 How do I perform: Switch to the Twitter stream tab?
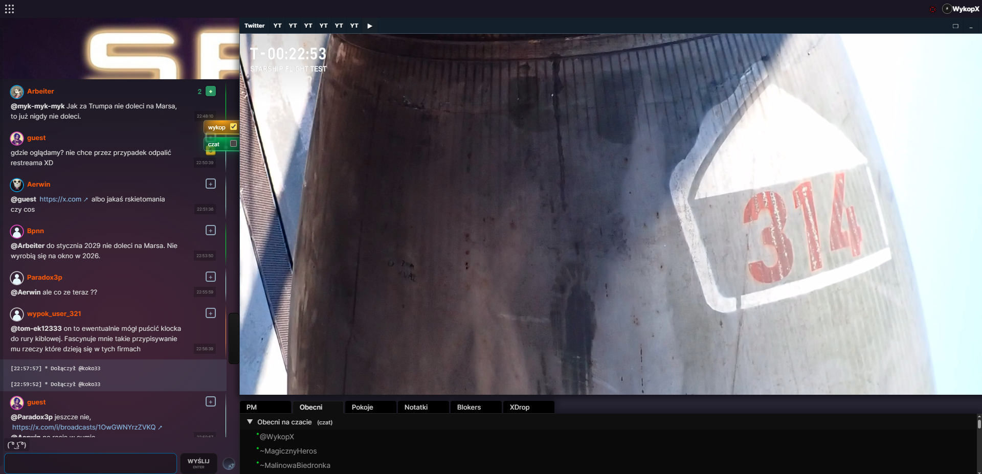pos(254,26)
